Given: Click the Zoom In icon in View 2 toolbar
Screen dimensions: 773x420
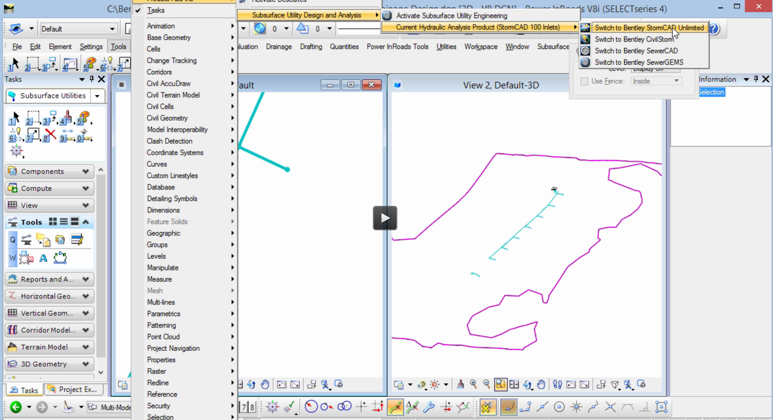Looking at the screenshot, I should coord(473,384).
